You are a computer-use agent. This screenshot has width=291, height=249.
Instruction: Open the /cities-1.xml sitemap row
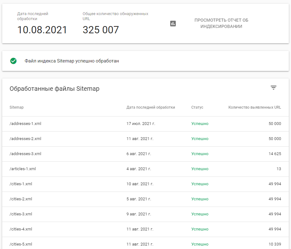[x=21, y=184]
